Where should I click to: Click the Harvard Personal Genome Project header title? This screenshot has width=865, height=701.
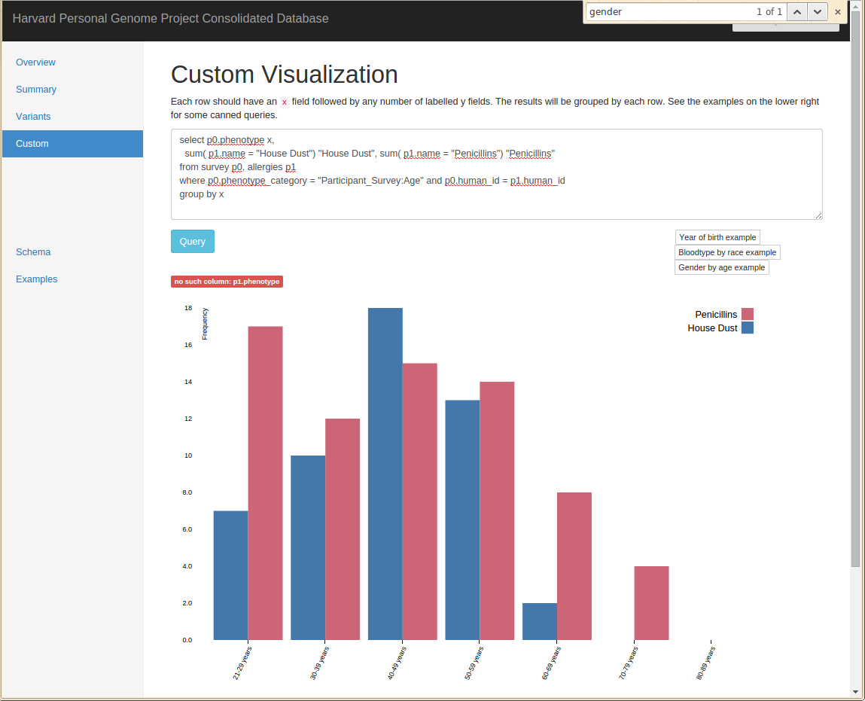click(x=171, y=19)
